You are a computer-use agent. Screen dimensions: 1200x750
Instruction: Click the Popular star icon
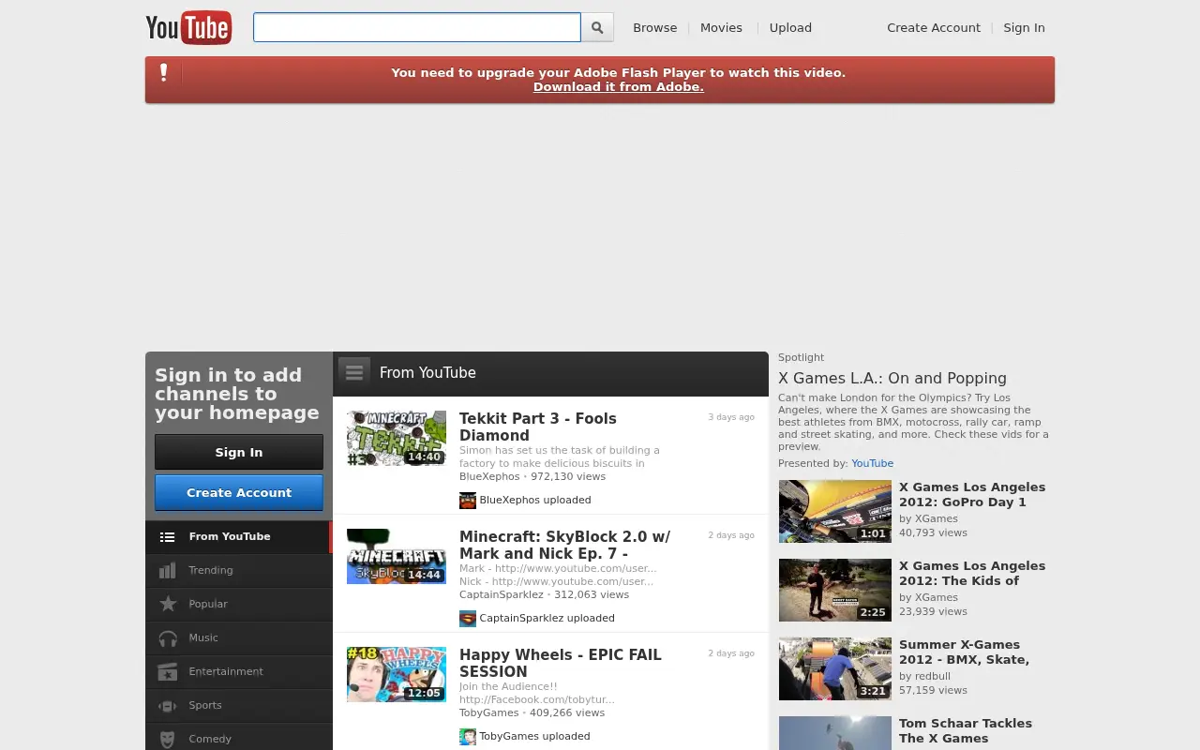(168, 604)
